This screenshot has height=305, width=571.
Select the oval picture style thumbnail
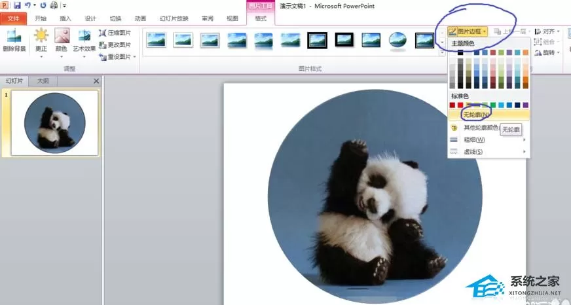point(397,41)
